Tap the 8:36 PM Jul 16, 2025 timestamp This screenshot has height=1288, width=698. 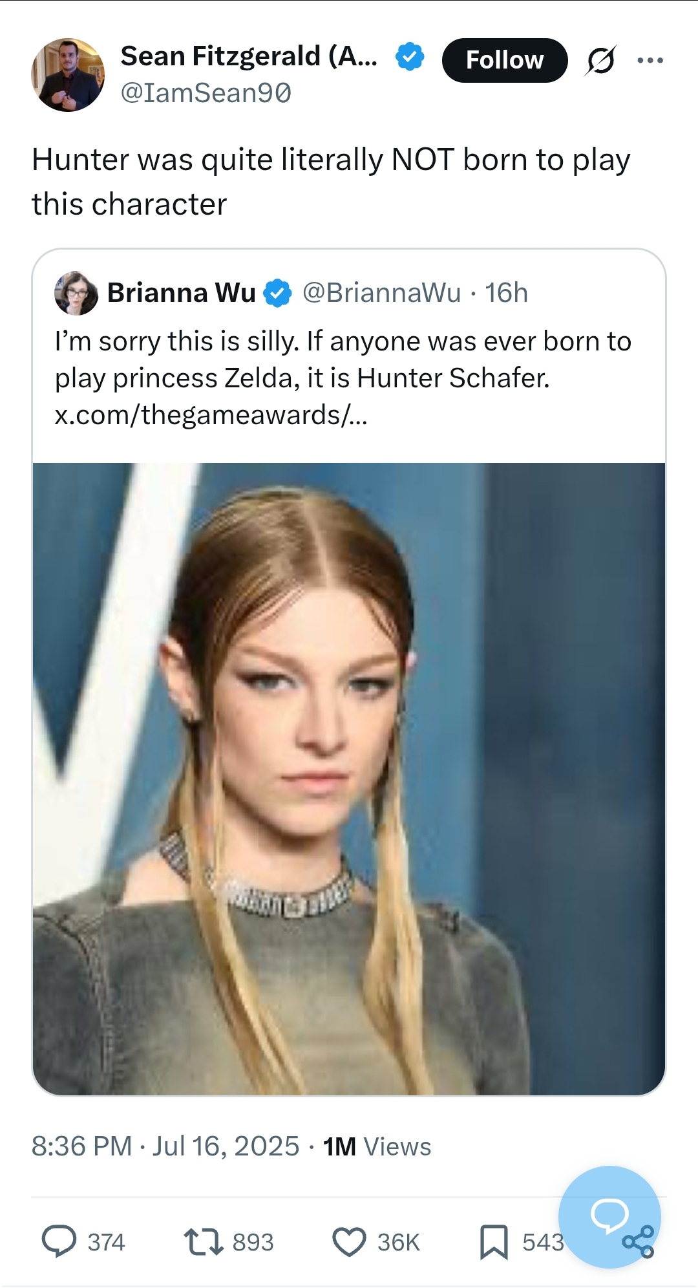tap(165, 1146)
